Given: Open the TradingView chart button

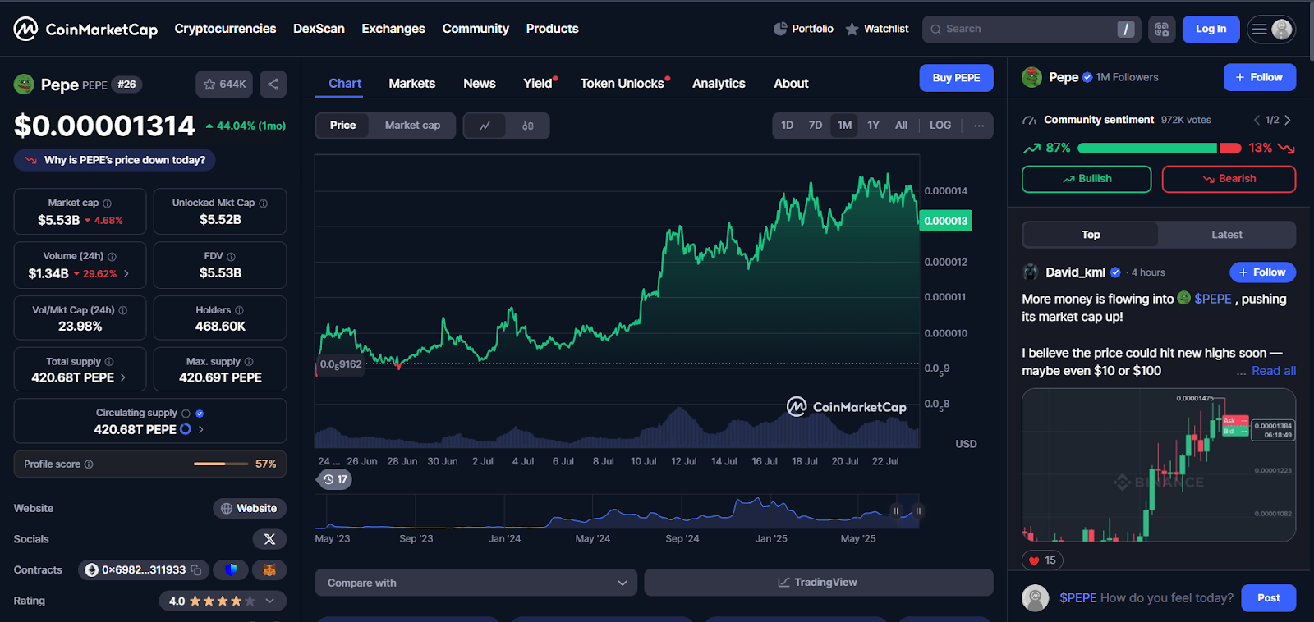Looking at the screenshot, I should tap(818, 583).
